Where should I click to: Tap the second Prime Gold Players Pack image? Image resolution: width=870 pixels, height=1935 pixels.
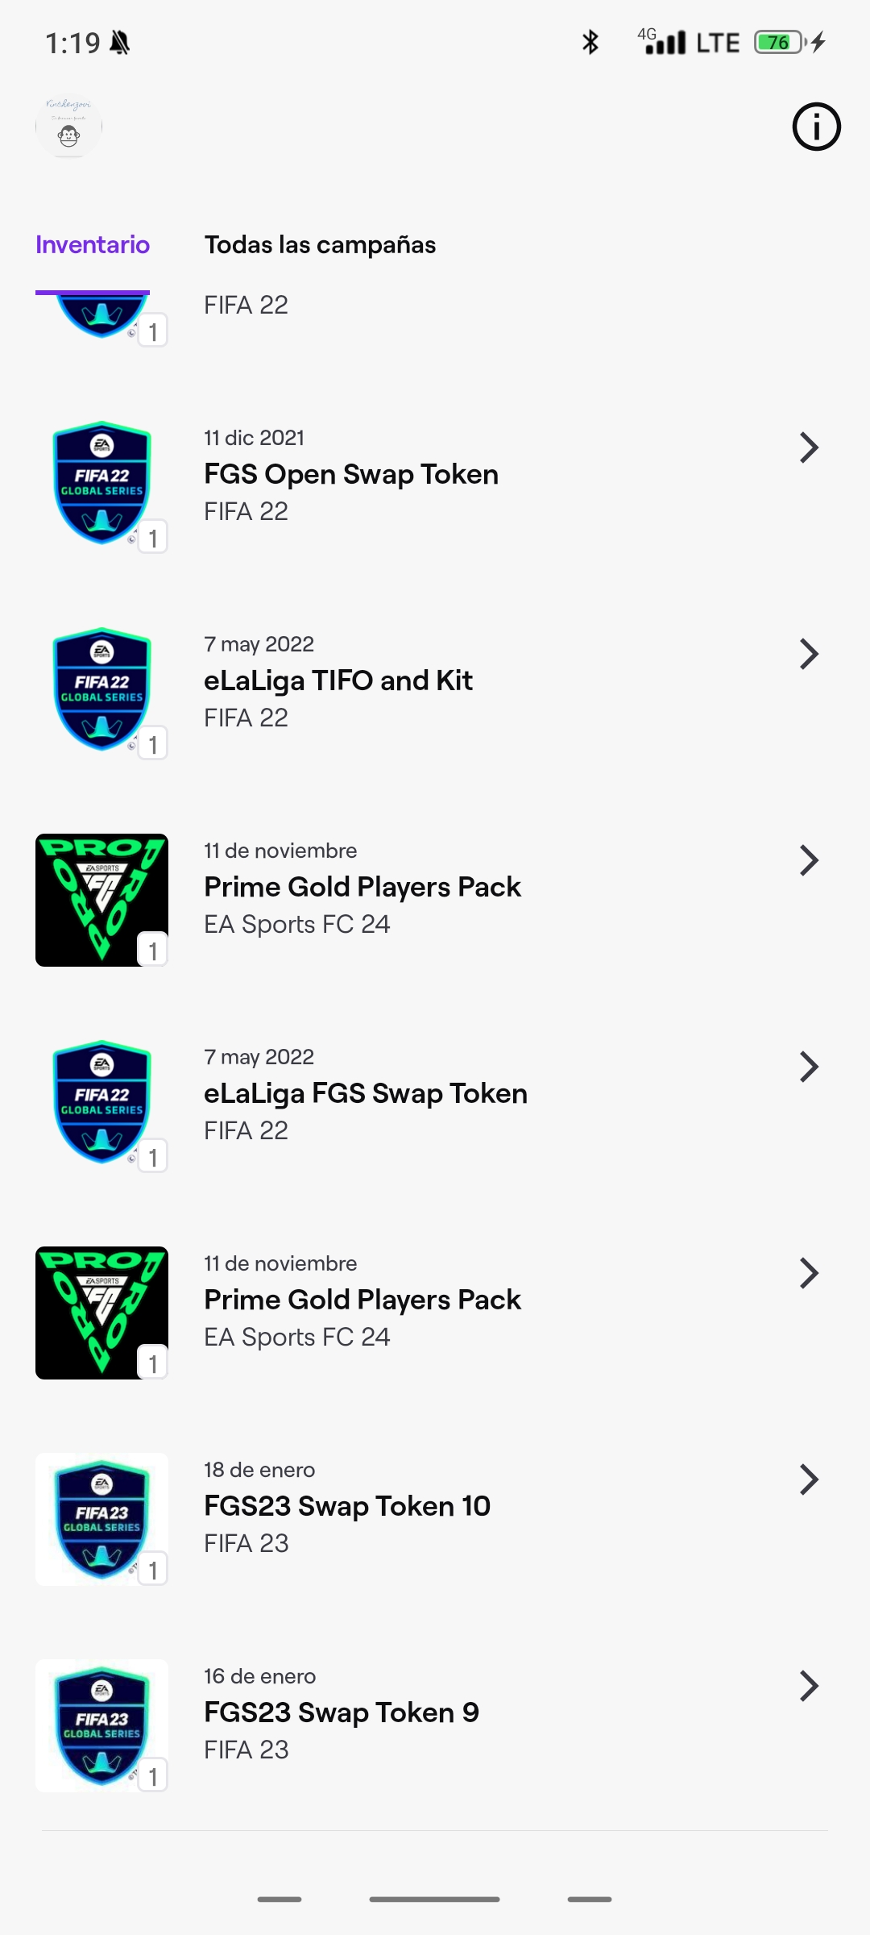pyautogui.click(x=101, y=1313)
